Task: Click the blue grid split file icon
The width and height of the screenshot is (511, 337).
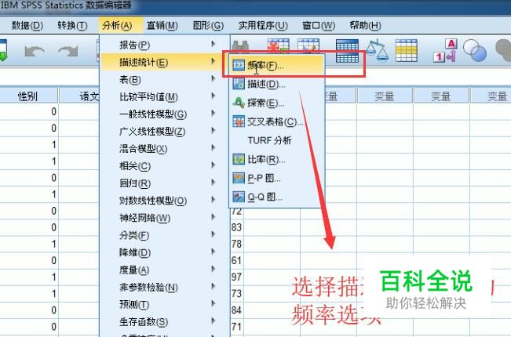Action: [347, 51]
